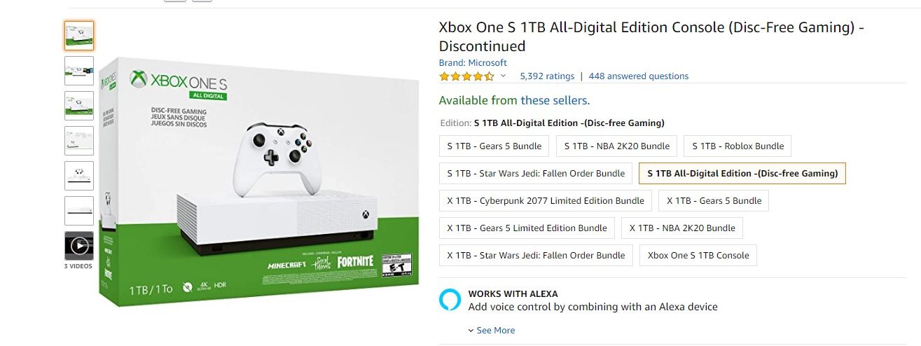Image resolution: width=921 pixels, height=346 pixels.
Task: Click the blue Alexa ring icon
Action: click(450, 299)
